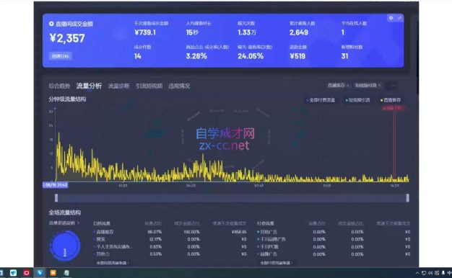The width and height of the screenshot is (452, 278).
Task: Switch to the 违规情况 tab
Action: 179,86
